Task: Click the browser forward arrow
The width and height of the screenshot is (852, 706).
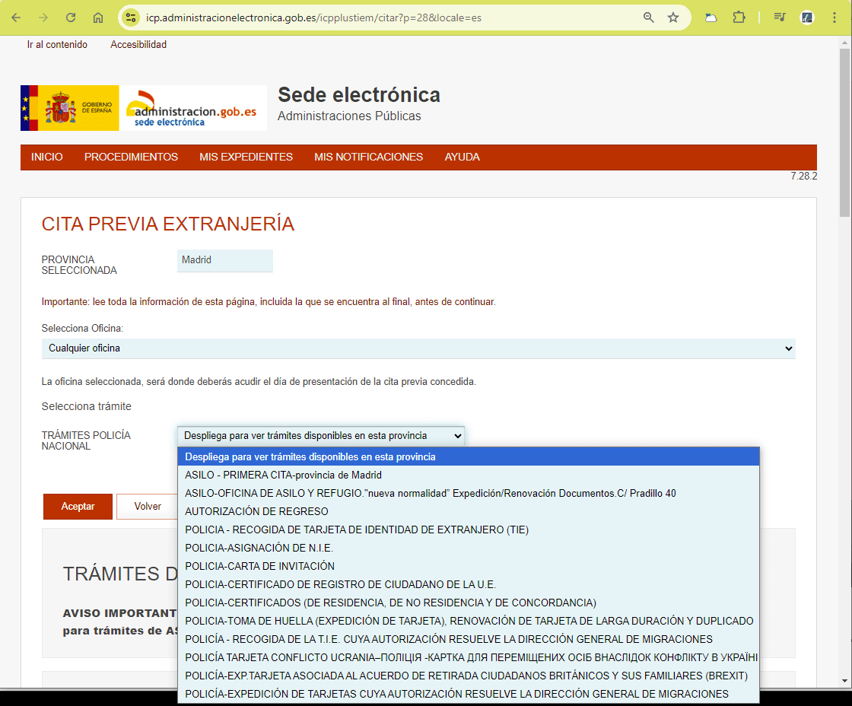Action: (x=43, y=17)
